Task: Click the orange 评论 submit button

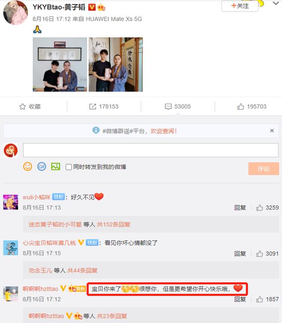Action: click(263, 169)
